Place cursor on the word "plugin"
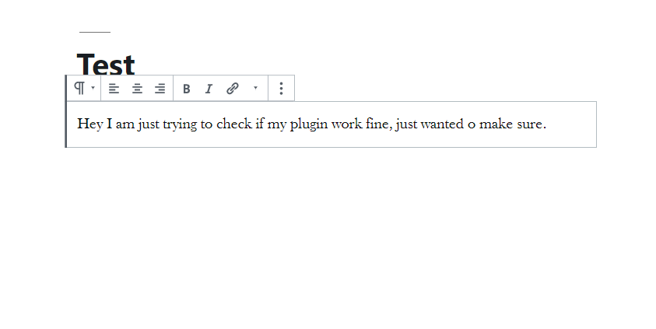This screenshot has width=656, height=329. pos(309,124)
